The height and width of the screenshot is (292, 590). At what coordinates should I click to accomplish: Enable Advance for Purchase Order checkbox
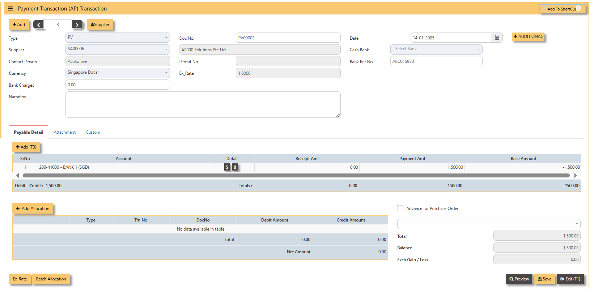(400, 209)
